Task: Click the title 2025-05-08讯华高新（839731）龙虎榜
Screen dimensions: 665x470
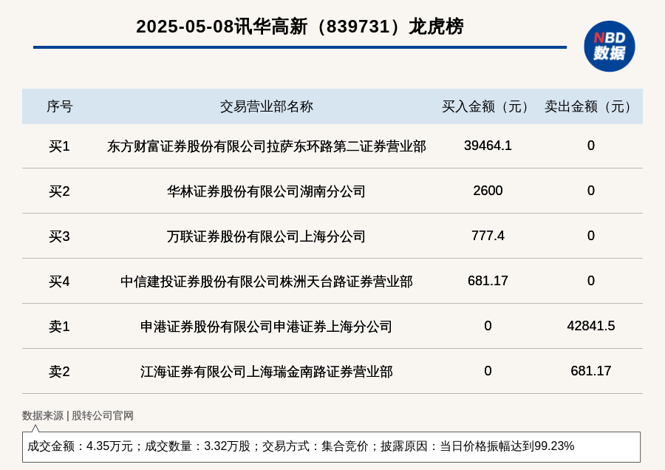Action: 300,27
